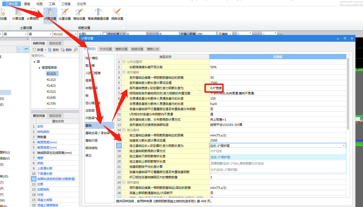Open 视图 menu
363x207 pixels.
39,4
